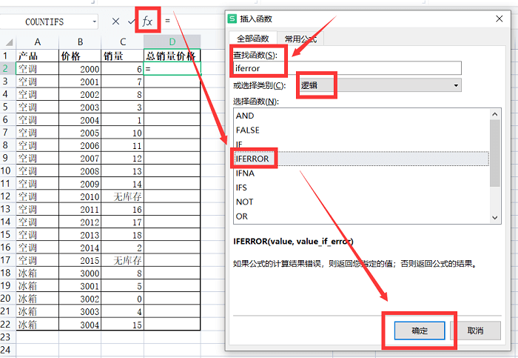Click the 冰箱 cell in row 22
Image resolution: width=518 pixels, height=358 pixels.
click(x=37, y=325)
